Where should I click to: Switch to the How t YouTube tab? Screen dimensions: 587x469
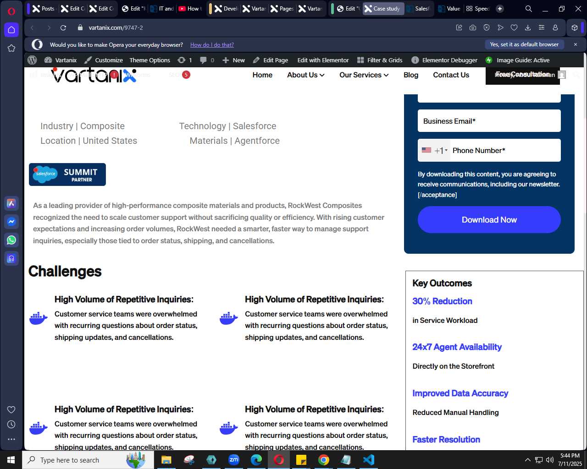190,9
